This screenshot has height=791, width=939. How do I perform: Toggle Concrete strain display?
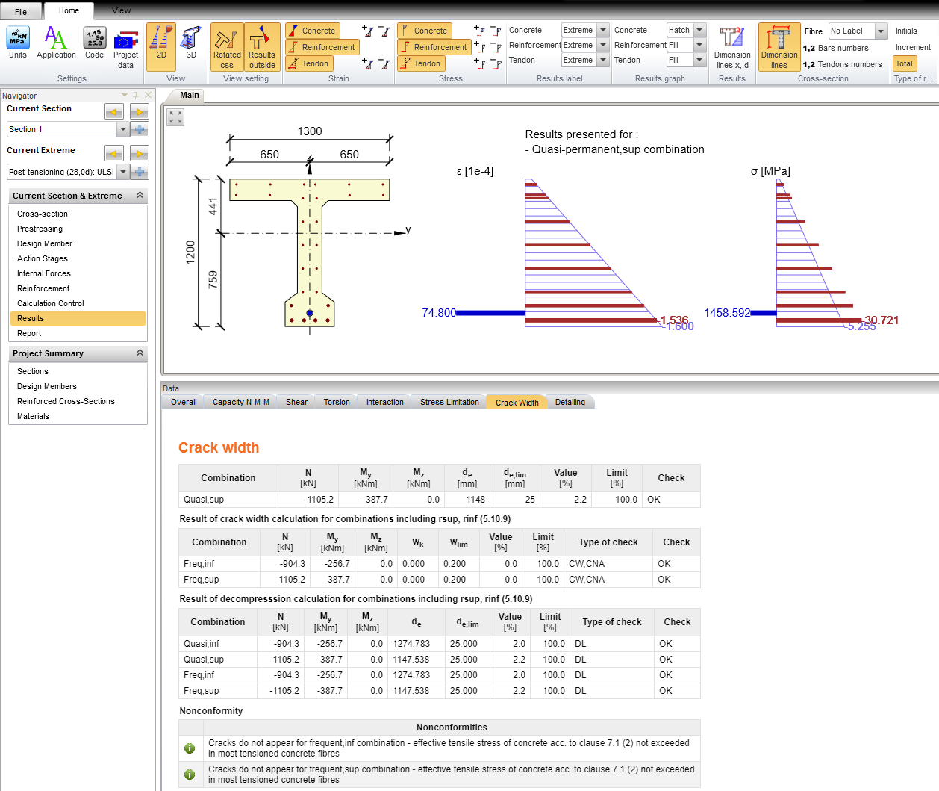click(x=312, y=31)
